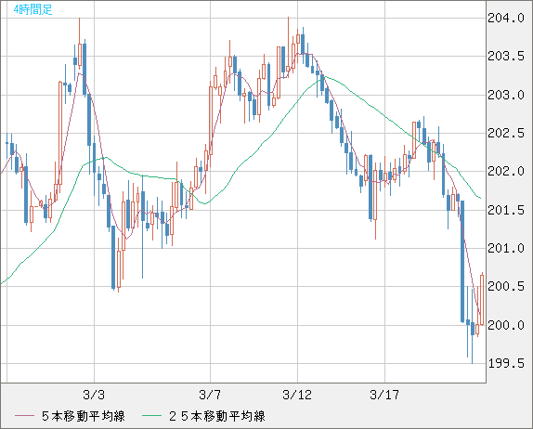
Task: Click the 5本移動平均線 legend text
Action: coord(84,416)
